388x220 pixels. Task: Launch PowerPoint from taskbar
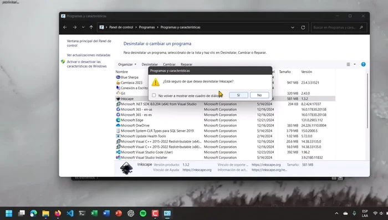(119, 213)
